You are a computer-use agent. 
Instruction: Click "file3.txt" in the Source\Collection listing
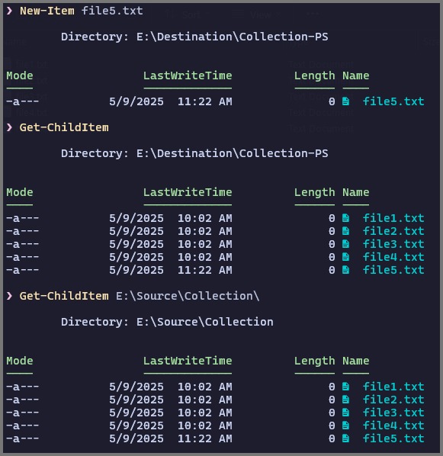coord(393,413)
